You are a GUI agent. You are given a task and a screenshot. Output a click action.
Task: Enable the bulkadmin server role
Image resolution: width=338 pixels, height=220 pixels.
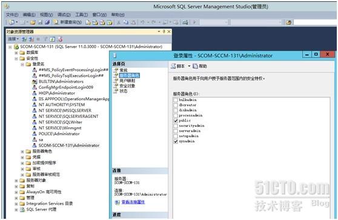tap(176, 100)
